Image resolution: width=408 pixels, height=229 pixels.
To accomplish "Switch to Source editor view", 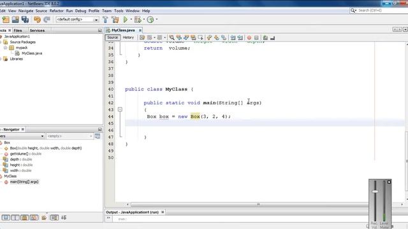I will coord(113,38).
